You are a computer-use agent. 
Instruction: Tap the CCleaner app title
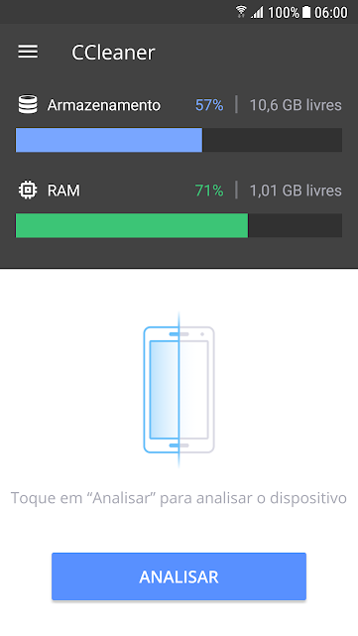click(x=113, y=53)
